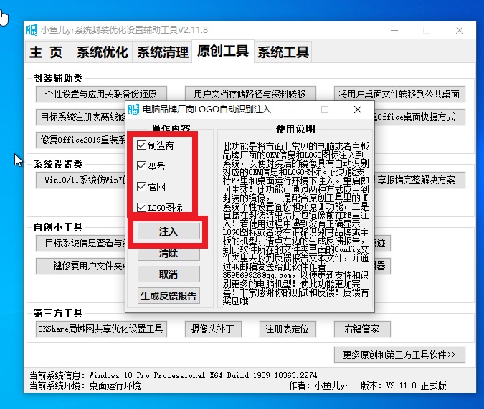The width and height of the screenshot is (484, 409).
Task: Click the LOGO injection dialog's title icon
Action: click(133, 110)
